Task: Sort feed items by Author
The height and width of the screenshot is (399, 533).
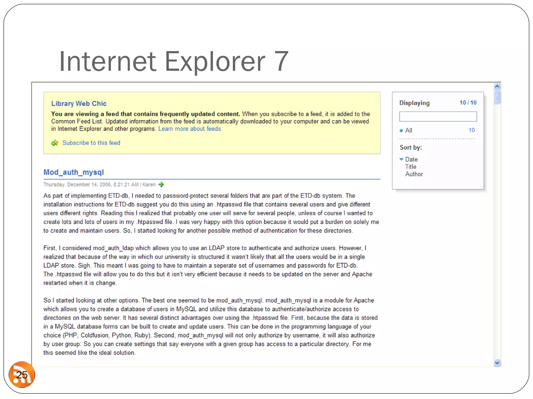Action: (x=414, y=174)
